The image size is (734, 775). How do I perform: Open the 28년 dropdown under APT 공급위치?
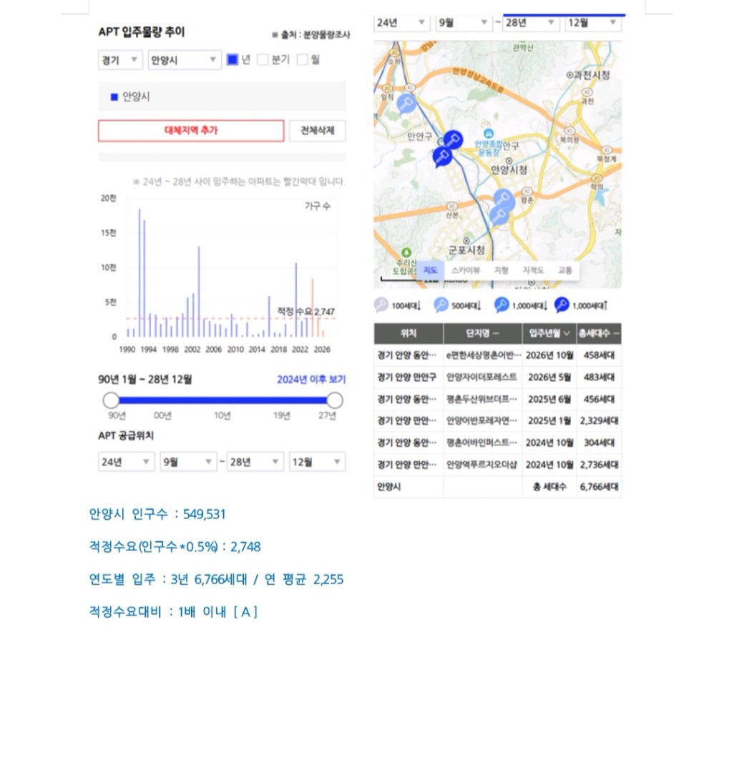[255, 462]
